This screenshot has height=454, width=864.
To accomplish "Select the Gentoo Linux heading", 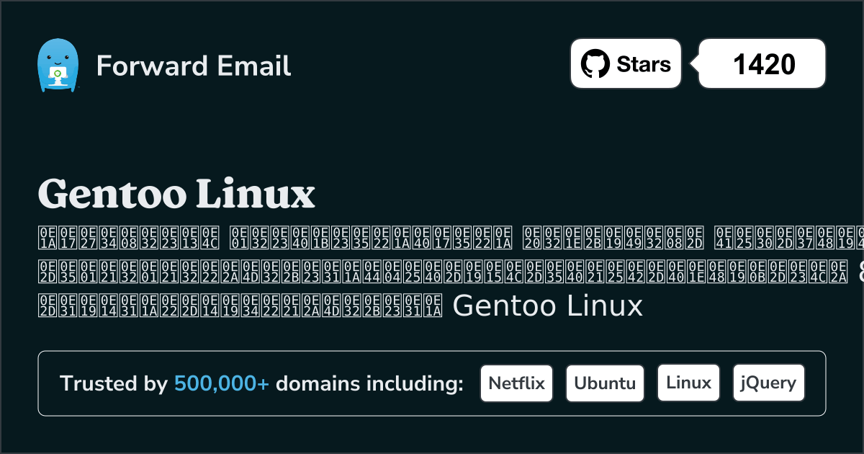I will coord(176,193).
